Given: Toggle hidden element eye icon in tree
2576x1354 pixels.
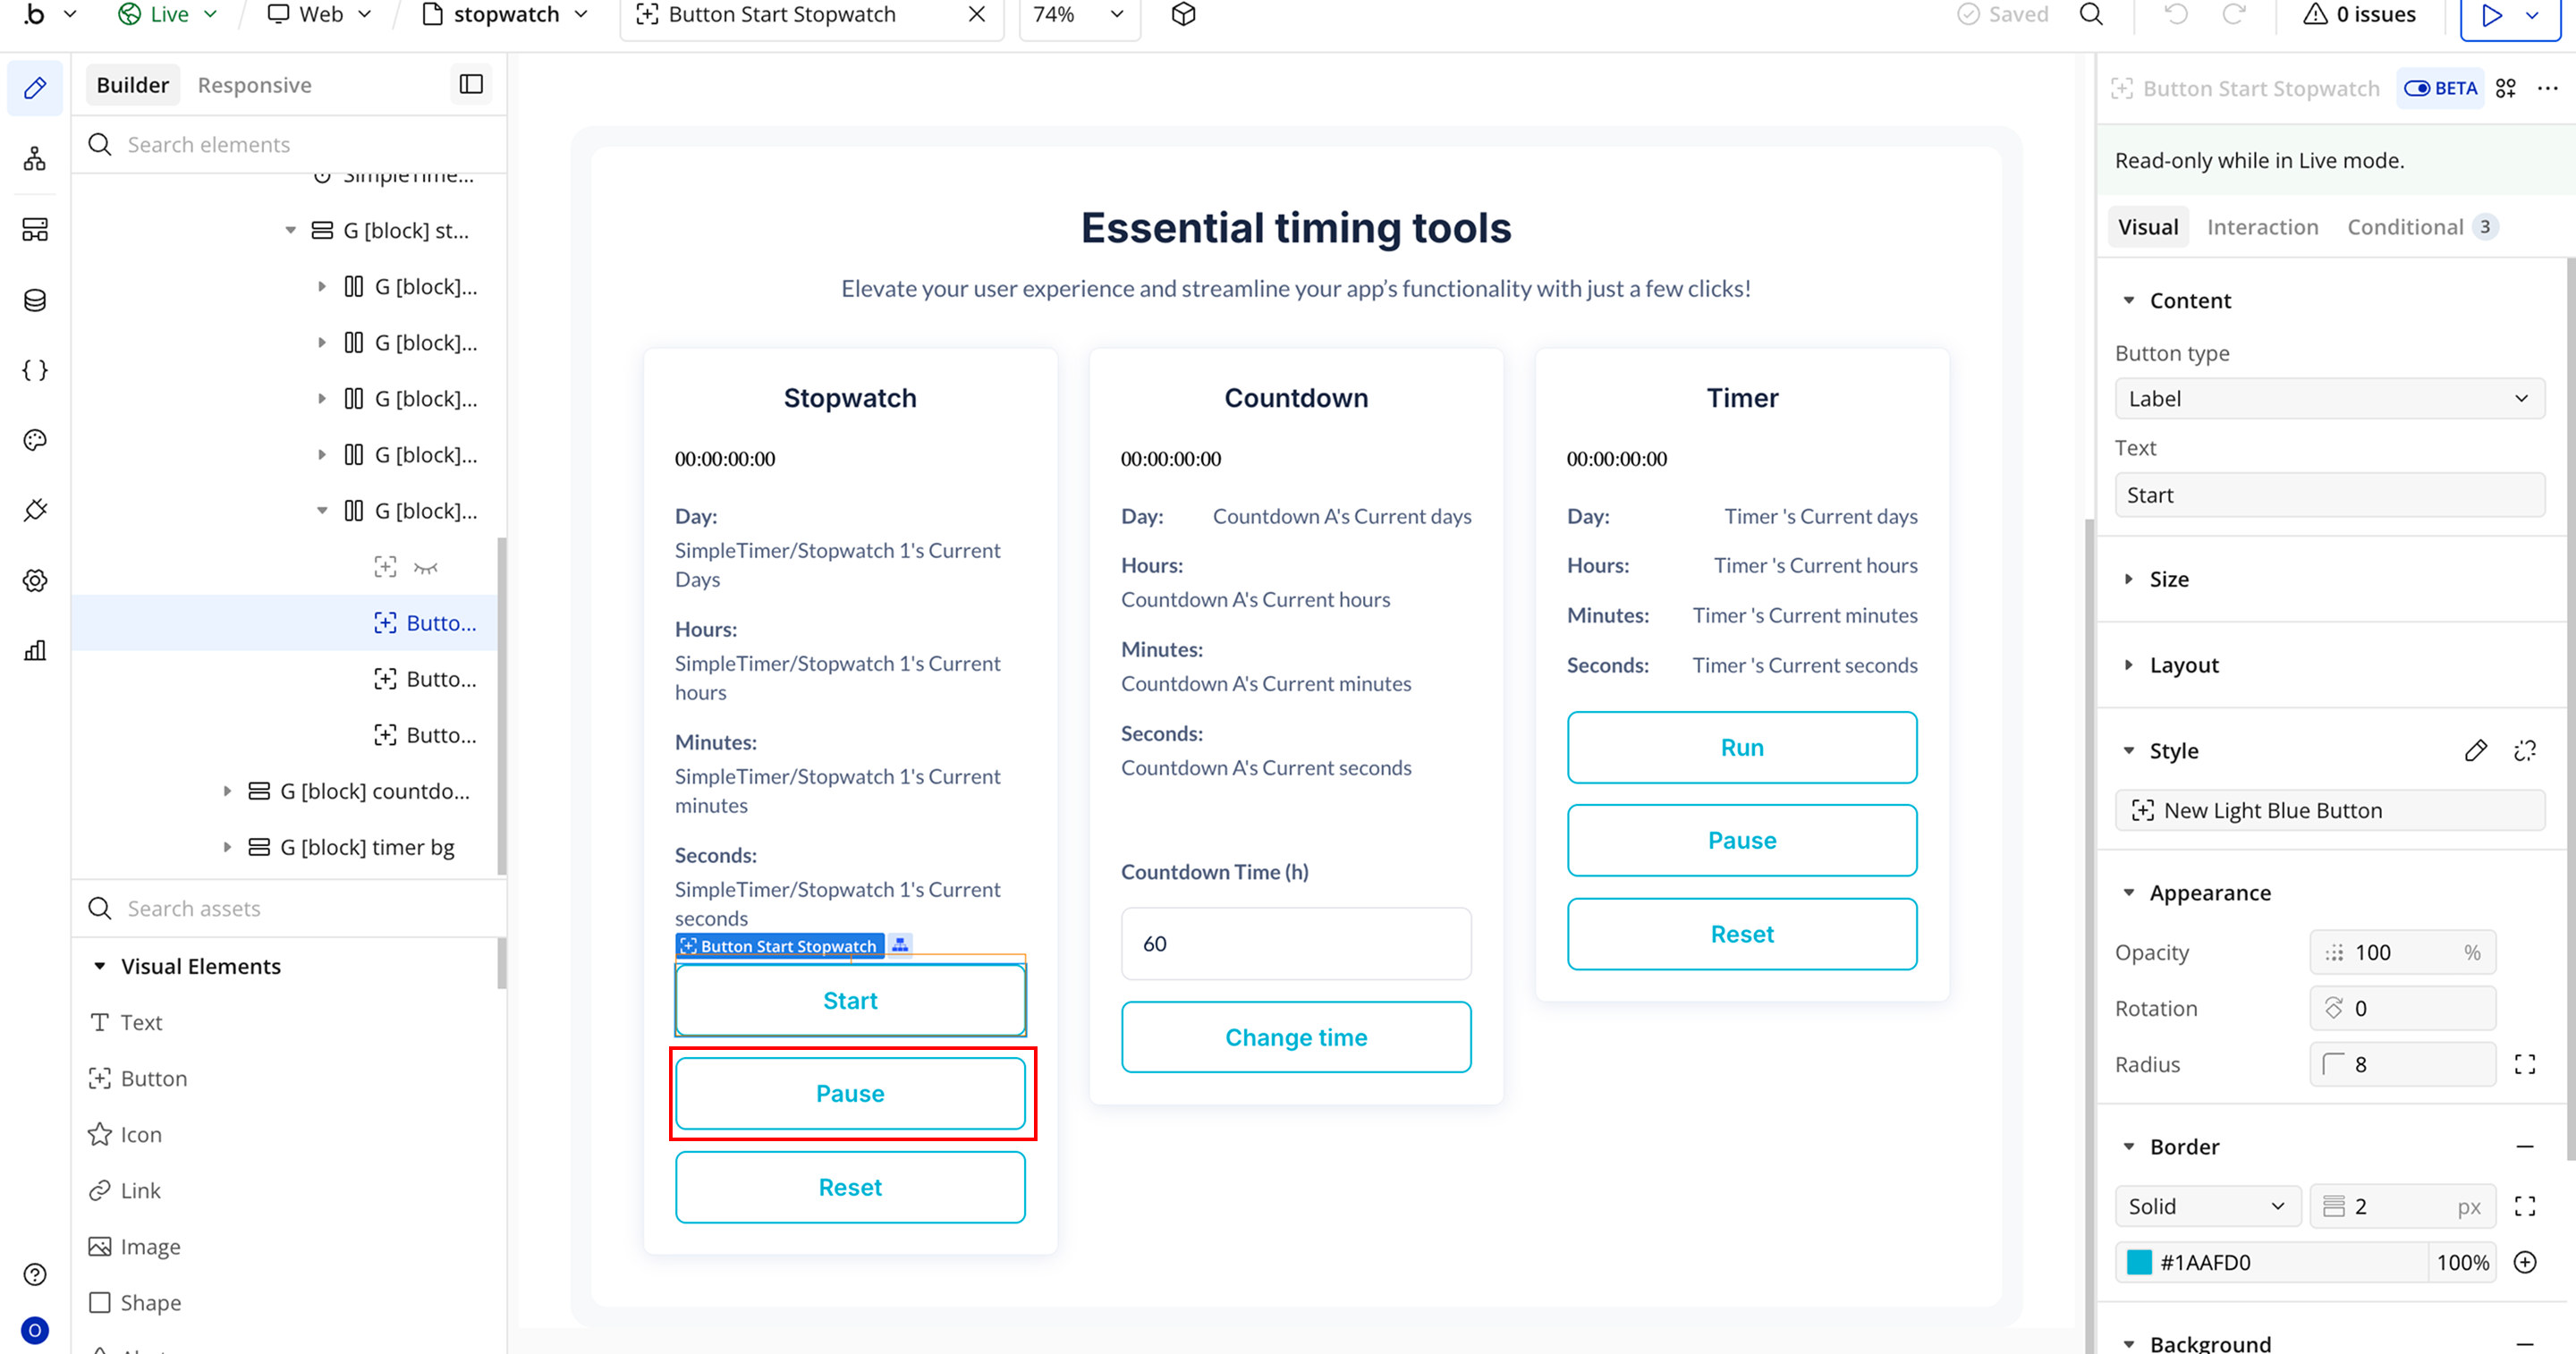Looking at the screenshot, I should (426, 568).
